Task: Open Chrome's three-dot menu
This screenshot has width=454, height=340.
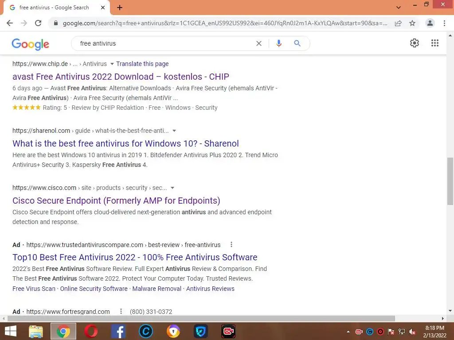Action: [444, 23]
